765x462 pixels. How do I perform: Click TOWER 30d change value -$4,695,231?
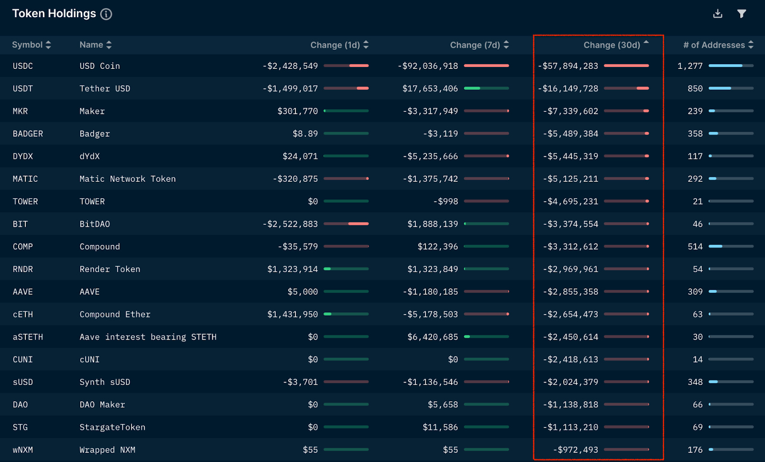click(570, 201)
